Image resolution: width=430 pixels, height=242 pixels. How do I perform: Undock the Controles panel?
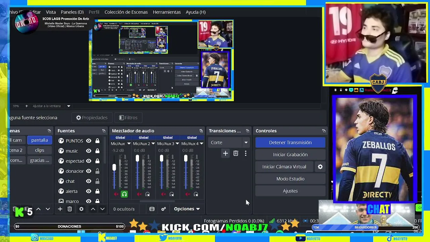[324, 131]
